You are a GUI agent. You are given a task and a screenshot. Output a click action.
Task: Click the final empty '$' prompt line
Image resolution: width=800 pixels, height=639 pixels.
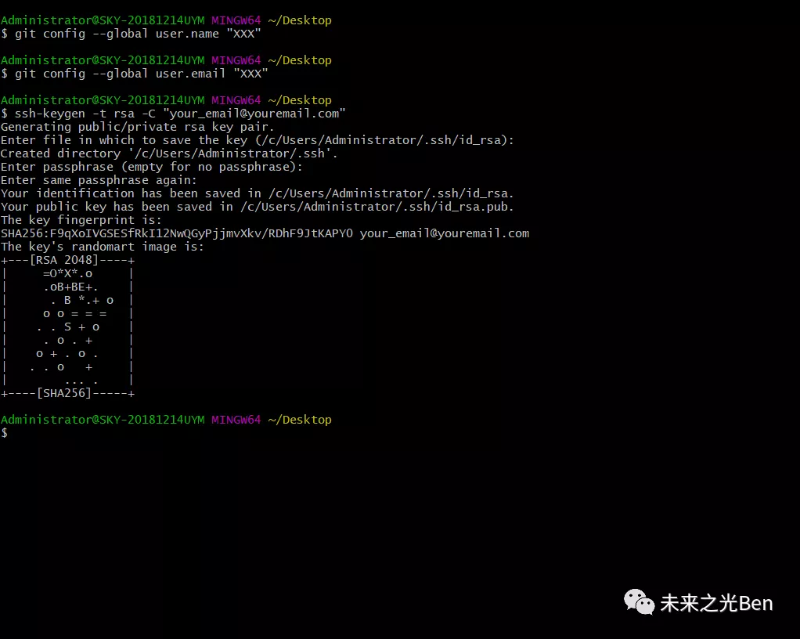(4, 433)
